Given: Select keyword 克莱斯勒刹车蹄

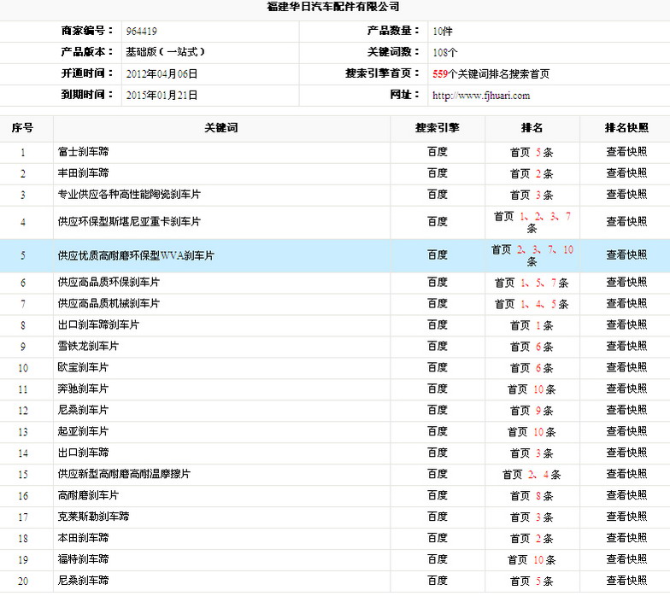Looking at the screenshot, I should tap(94, 517).
